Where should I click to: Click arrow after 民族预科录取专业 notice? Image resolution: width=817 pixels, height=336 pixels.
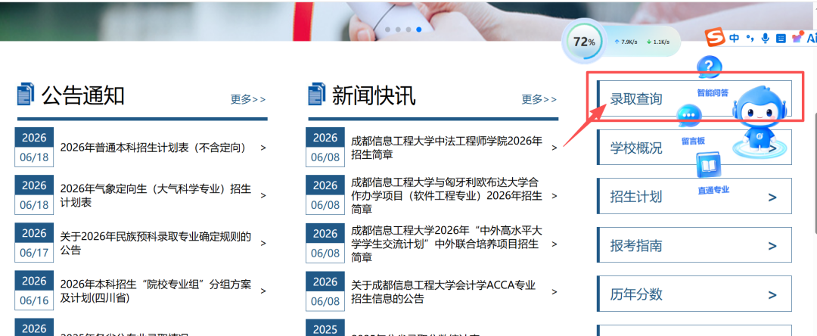coord(263,244)
